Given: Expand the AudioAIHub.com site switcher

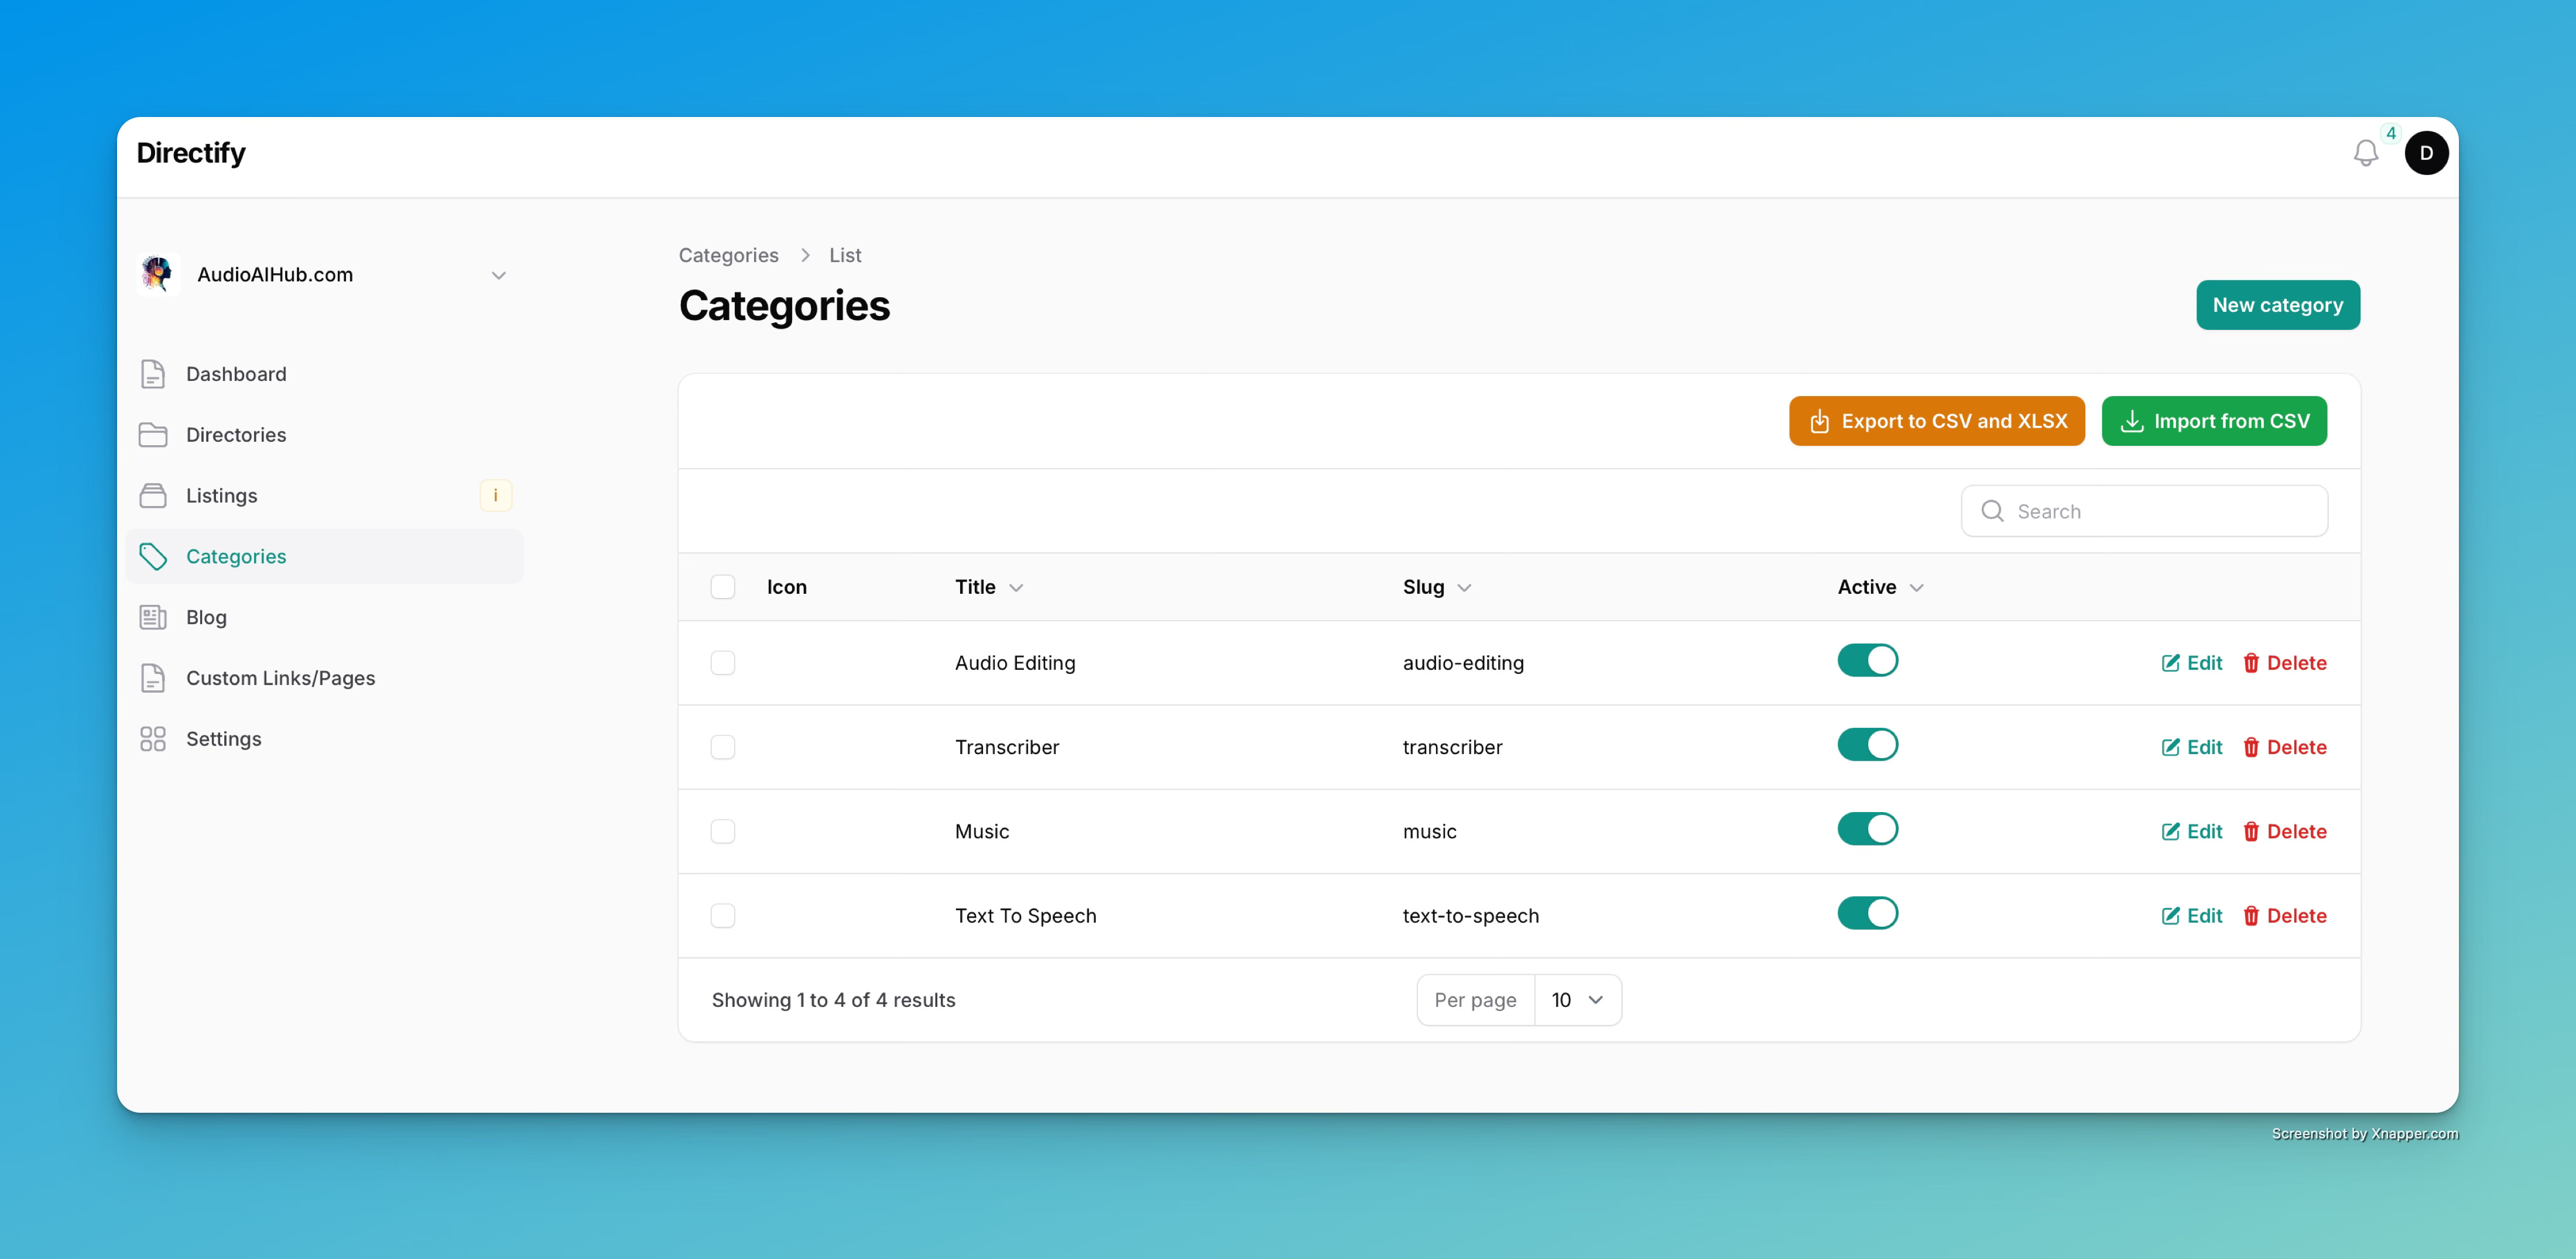Looking at the screenshot, I should (x=498, y=275).
